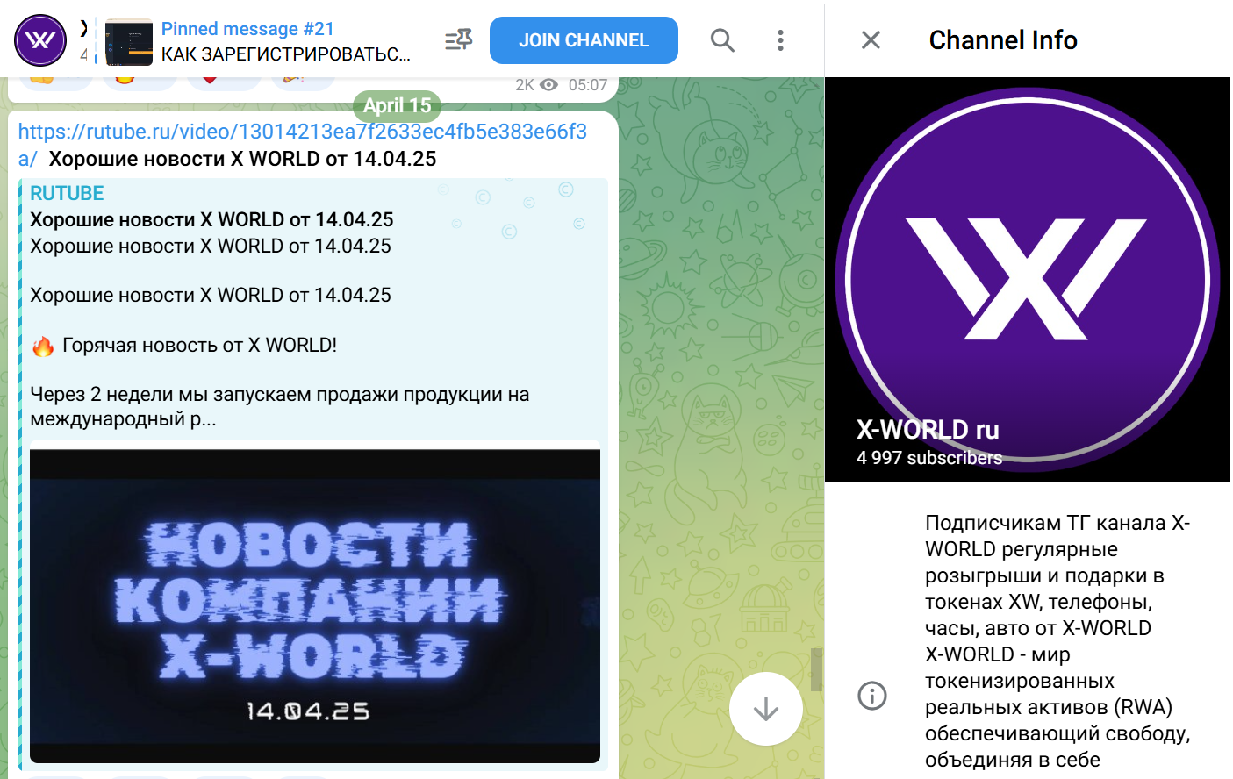This screenshot has height=779, width=1233.
Task: Click the RUTUBE site name in preview
Action: (67, 193)
